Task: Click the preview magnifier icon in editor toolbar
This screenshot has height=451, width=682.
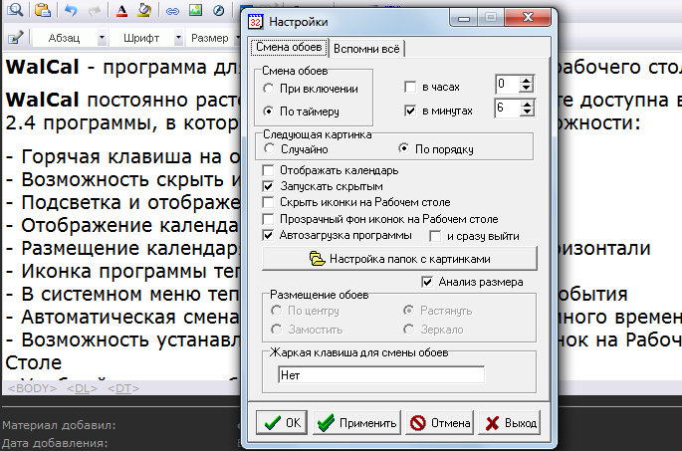Action: (x=15, y=10)
